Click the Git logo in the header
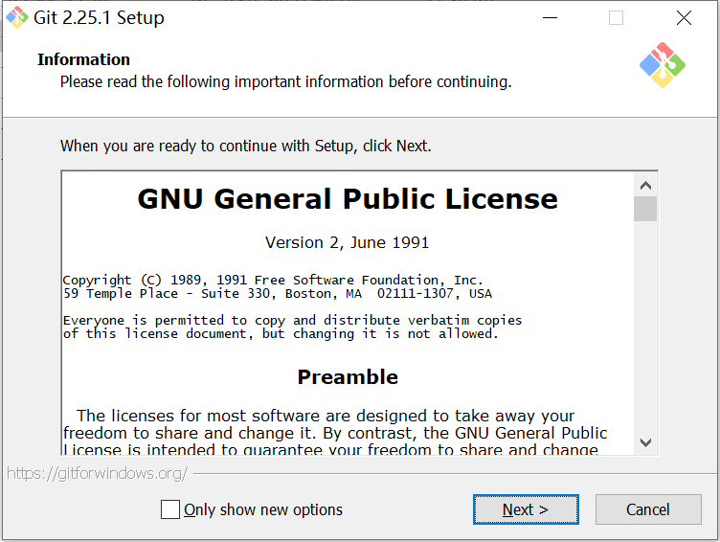Image resolution: width=720 pixels, height=542 pixels. click(x=662, y=65)
